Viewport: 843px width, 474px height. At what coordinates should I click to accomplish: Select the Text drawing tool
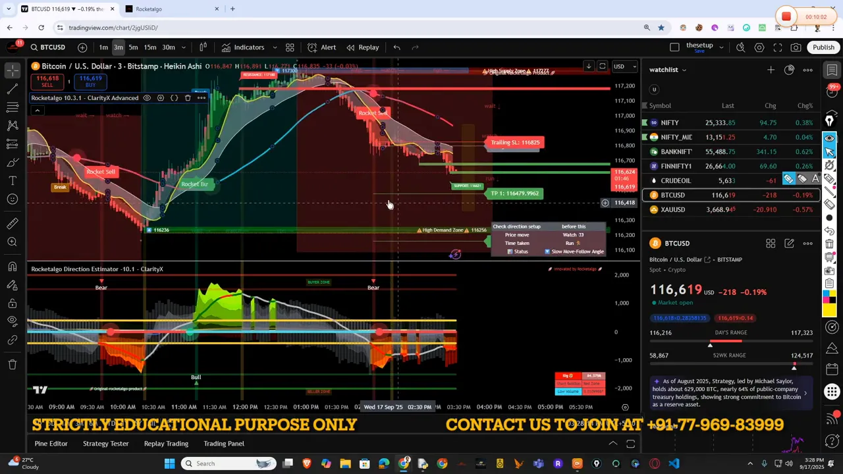coord(13,180)
